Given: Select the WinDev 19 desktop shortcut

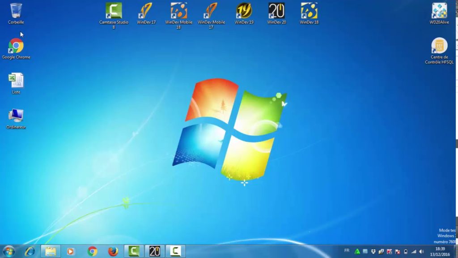Looking at the screenshot, I should click(x=244, y=13).
